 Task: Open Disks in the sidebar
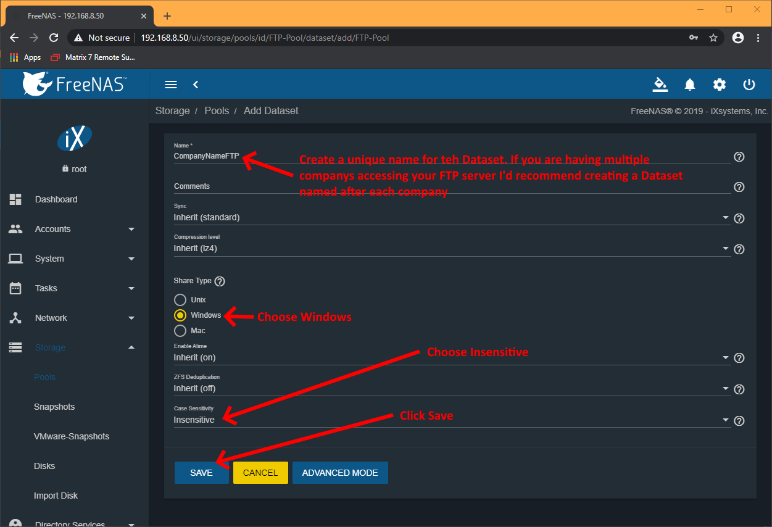44,466
